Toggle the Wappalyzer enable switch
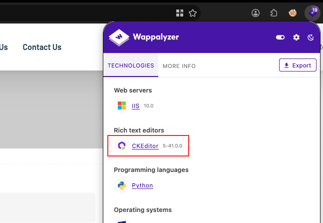This screenshot has height=223, width=323. pos(280,37)
